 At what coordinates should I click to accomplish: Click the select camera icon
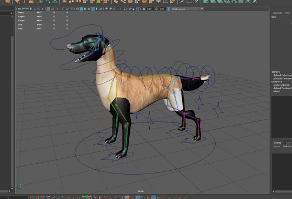(19, 9)
